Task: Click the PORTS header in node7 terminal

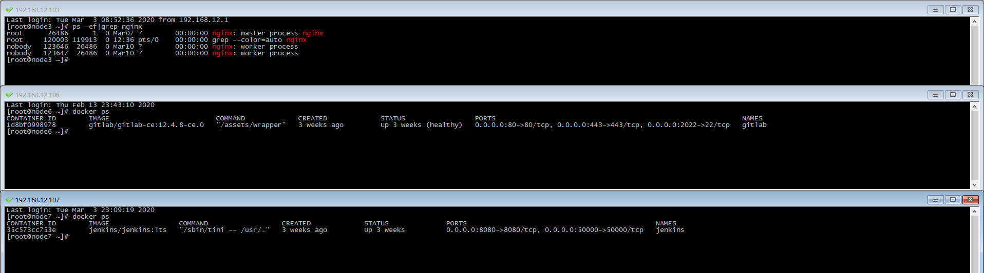Action: [x=457, y=223]
